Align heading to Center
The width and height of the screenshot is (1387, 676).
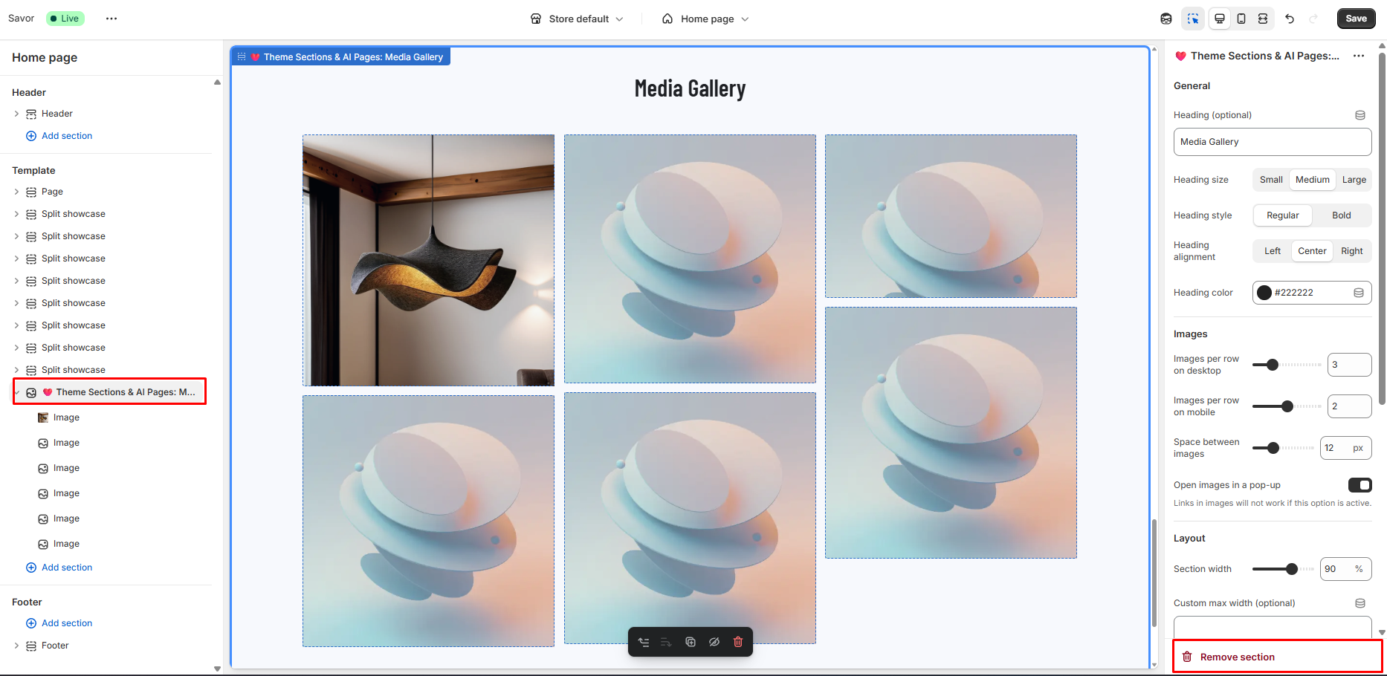(x=1312, y=251)
